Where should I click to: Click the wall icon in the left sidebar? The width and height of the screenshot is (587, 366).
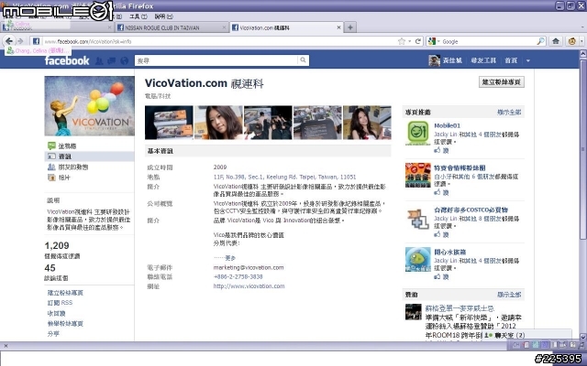point(51,145)
